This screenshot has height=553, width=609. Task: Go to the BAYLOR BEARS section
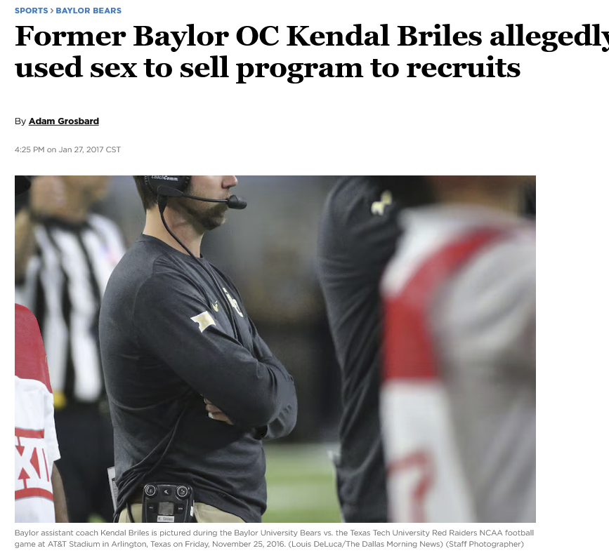pyautogui.click(x=89, y=11)
